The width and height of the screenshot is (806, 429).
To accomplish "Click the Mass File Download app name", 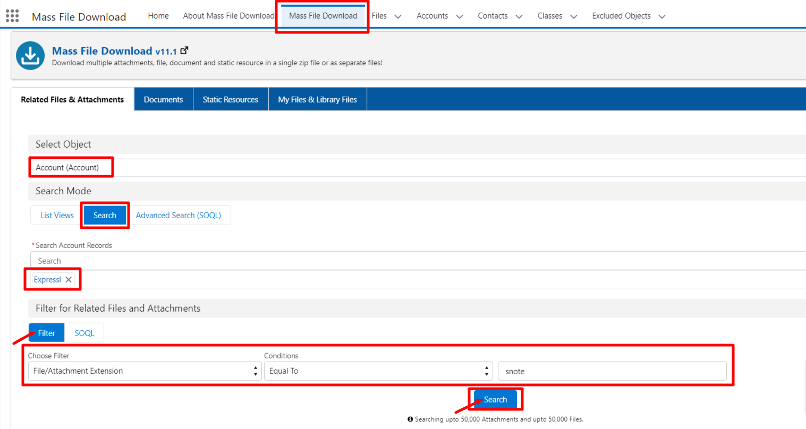I will click(x=79, y=17).
